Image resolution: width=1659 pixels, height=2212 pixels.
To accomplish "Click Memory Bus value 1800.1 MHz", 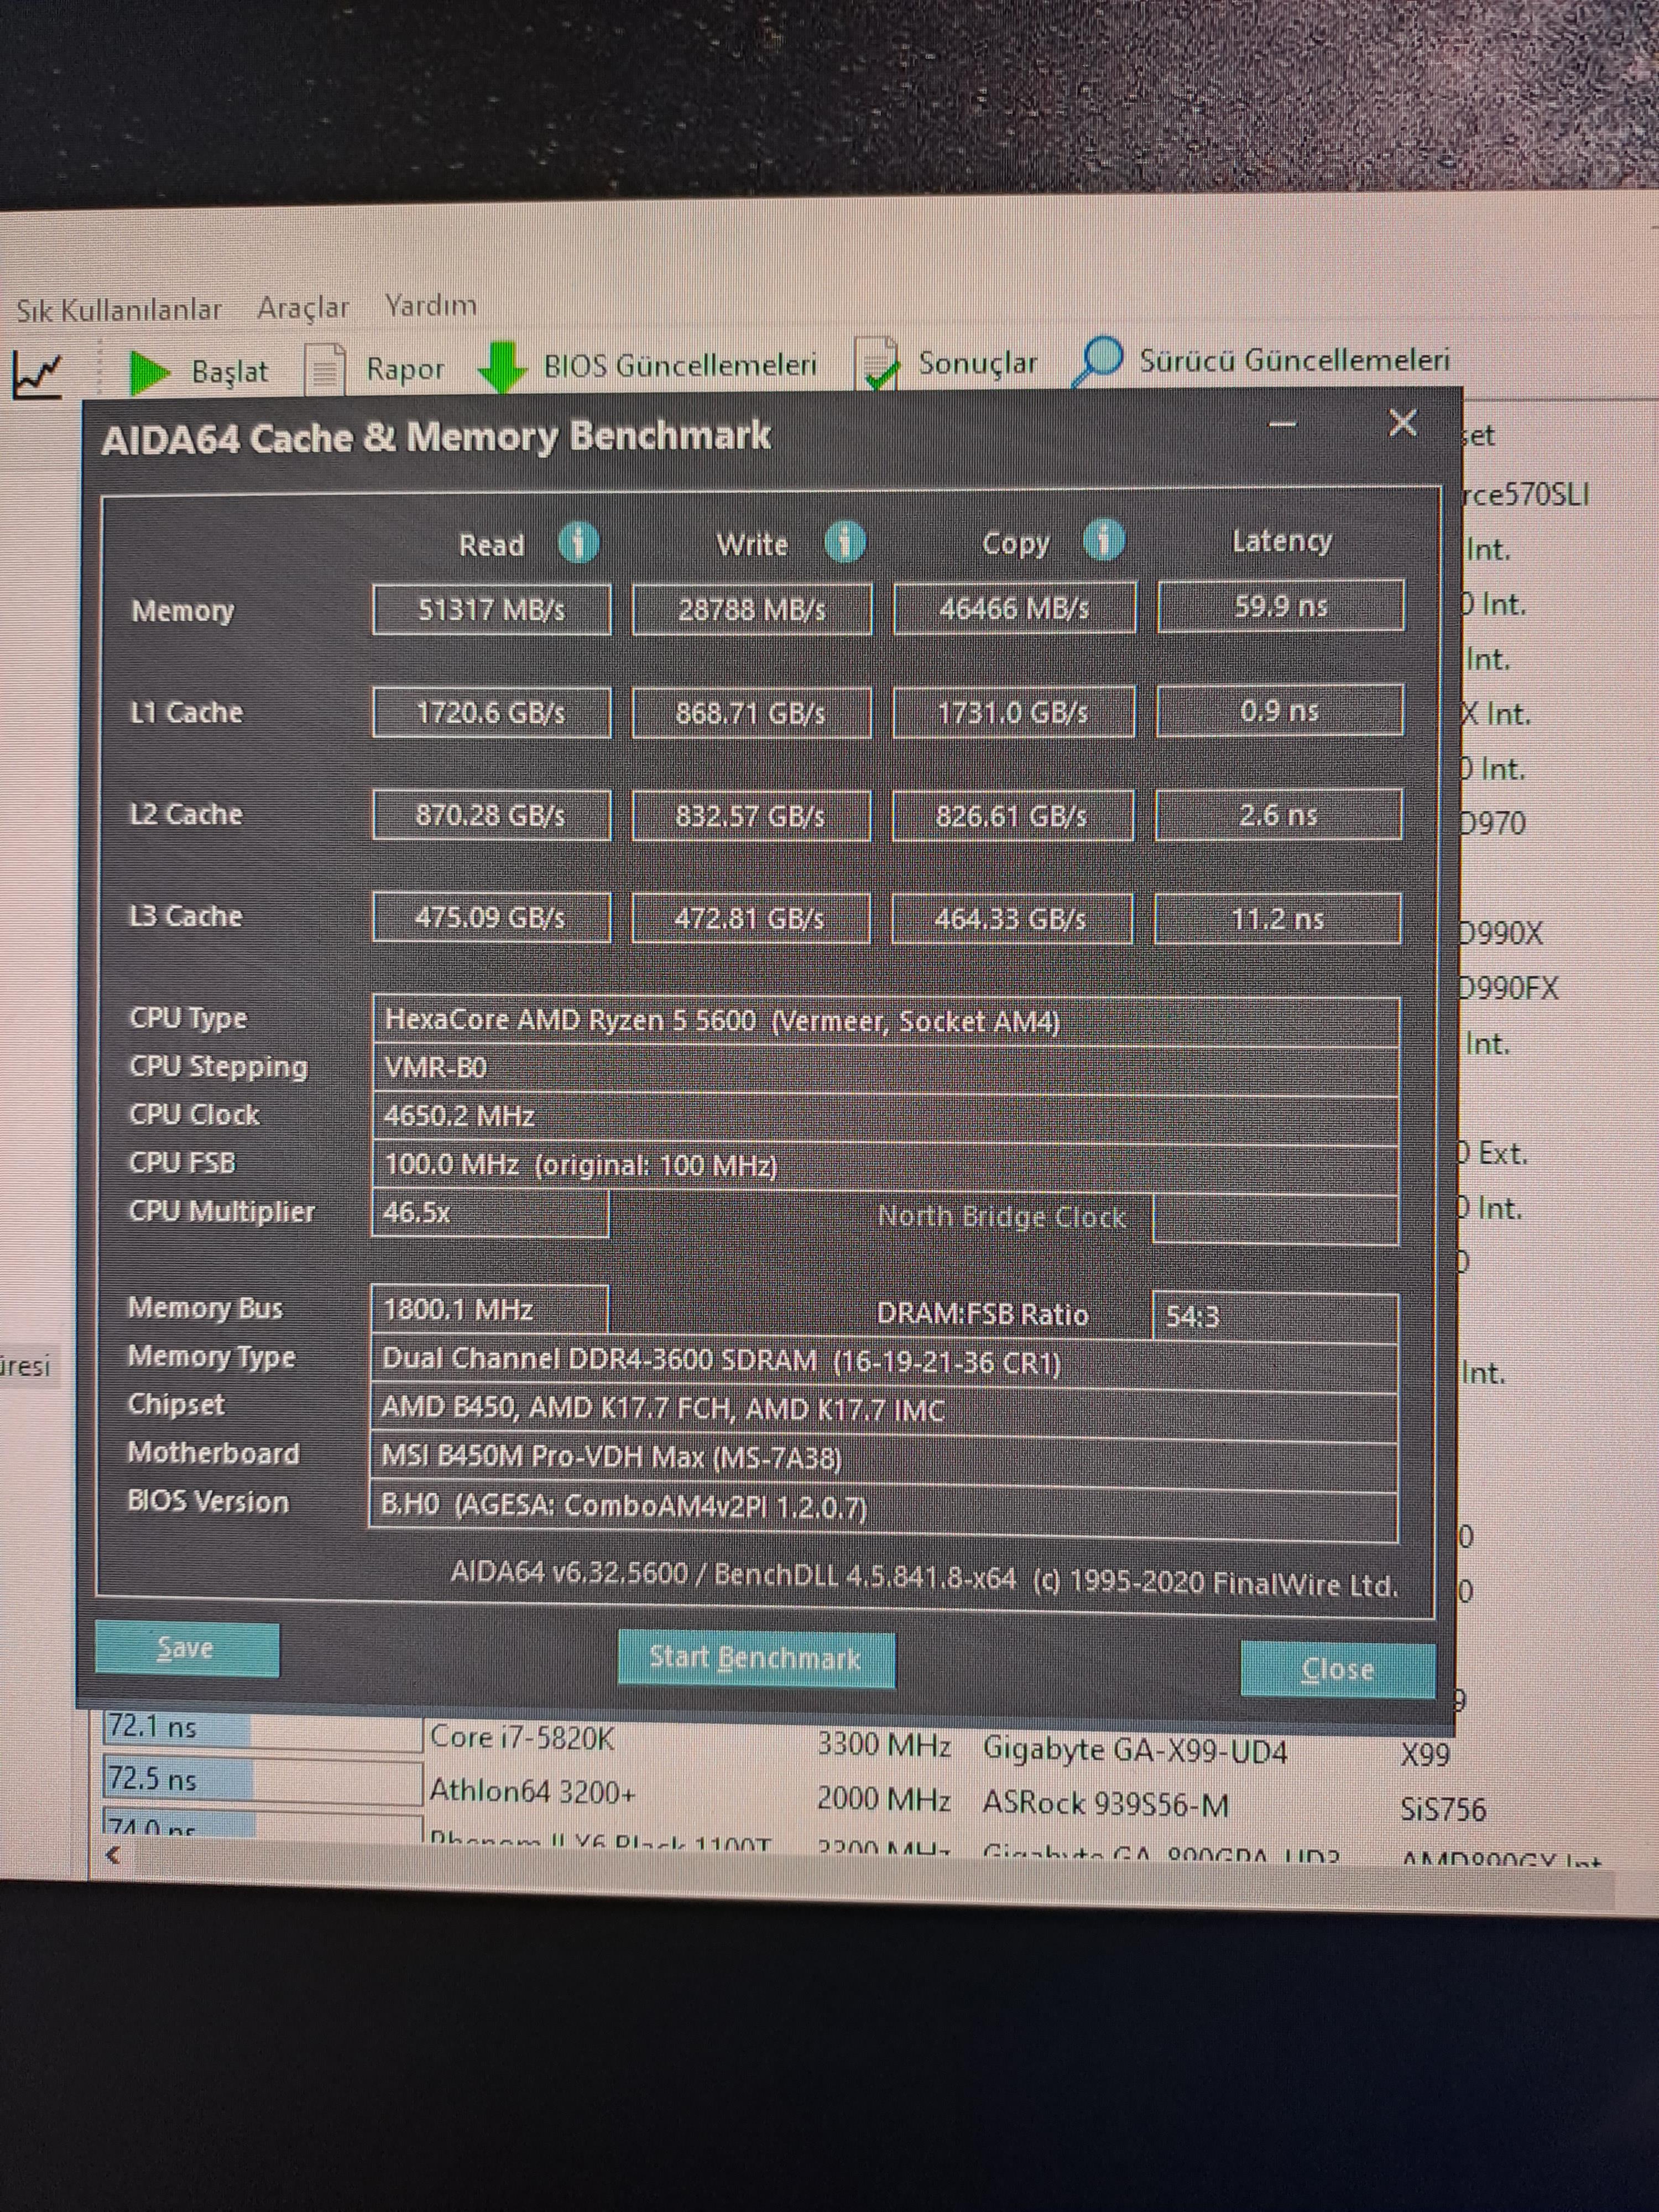I will (489, 1310).
